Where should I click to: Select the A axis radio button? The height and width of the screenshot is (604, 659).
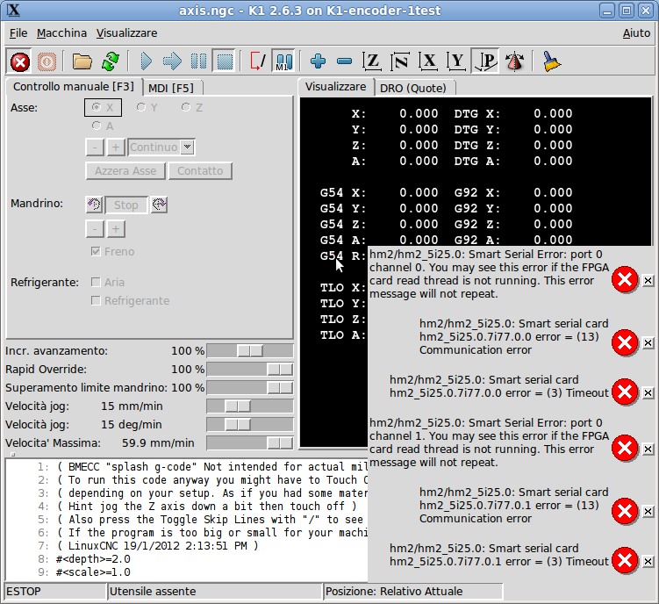pyautogui.click(x=103, y=126)
